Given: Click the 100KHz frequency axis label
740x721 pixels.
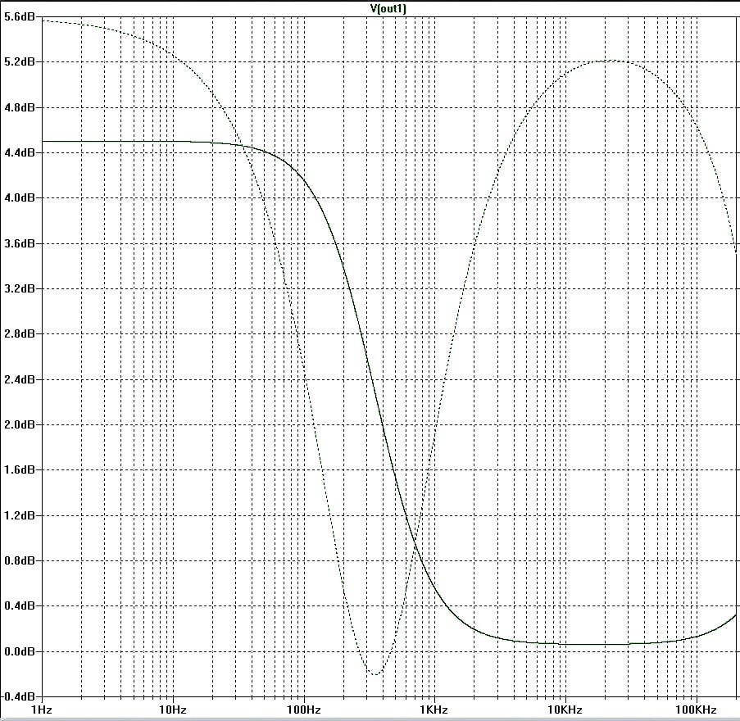Looking at the screenshot, I should pyautogui.click(x=696, y=710).
